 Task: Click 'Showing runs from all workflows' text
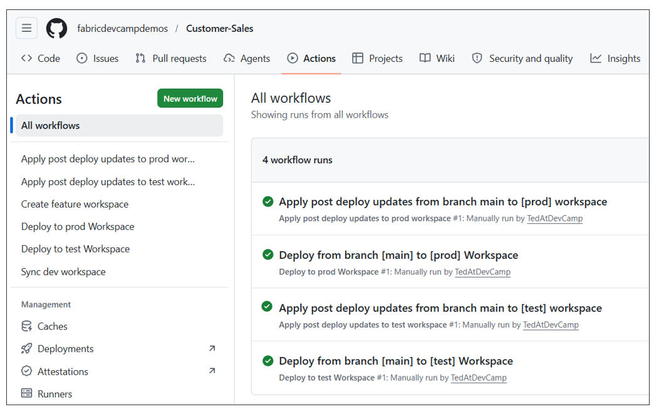coord(319,114)
